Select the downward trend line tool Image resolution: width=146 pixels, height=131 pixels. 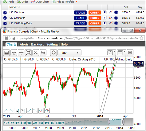tap(12, 111)
